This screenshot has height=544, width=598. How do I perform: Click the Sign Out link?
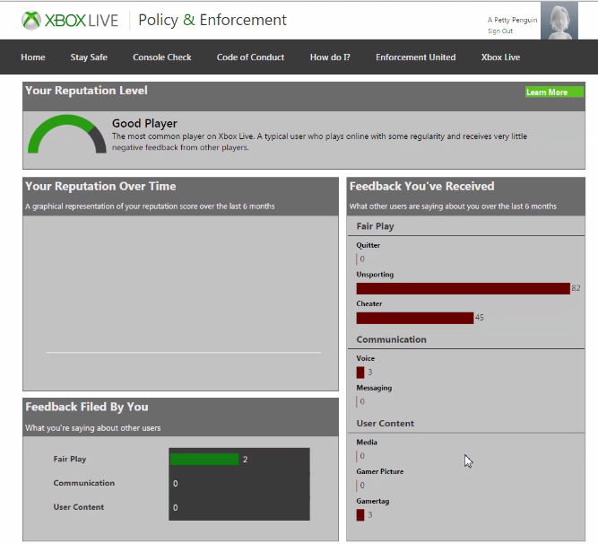pyautogui.click(x=500, y=31)
